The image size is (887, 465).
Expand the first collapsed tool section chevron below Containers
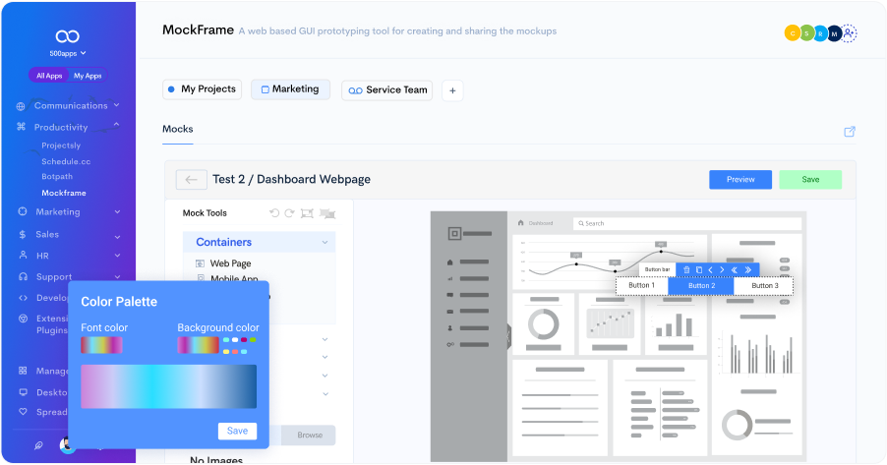pos(325,339)
